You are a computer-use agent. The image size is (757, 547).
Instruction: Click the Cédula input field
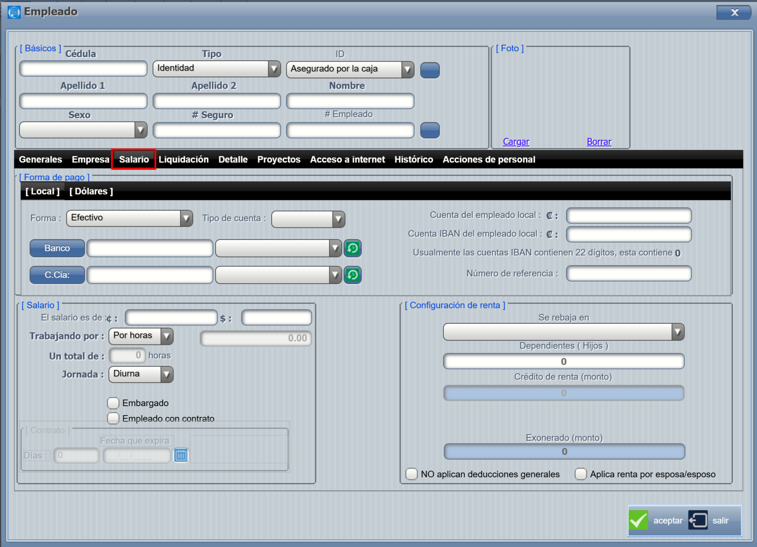pos(83,69)
